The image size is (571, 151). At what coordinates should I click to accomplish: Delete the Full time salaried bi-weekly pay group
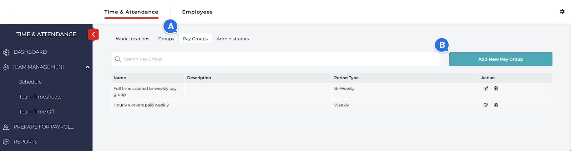tap(496, 88)
